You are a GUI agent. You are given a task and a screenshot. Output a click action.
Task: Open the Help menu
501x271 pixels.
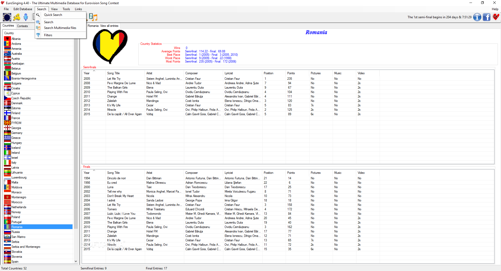click(x=495, y=9)
